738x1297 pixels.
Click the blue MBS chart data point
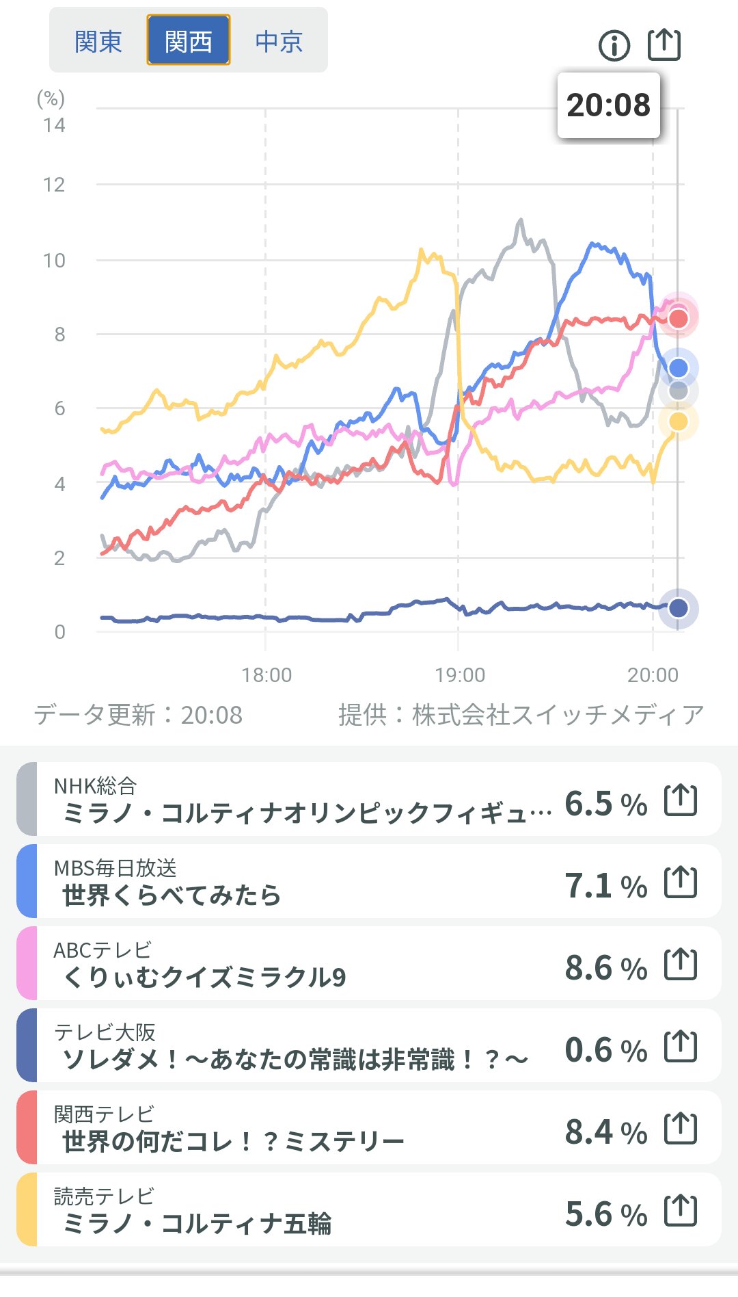coord(678,368)
